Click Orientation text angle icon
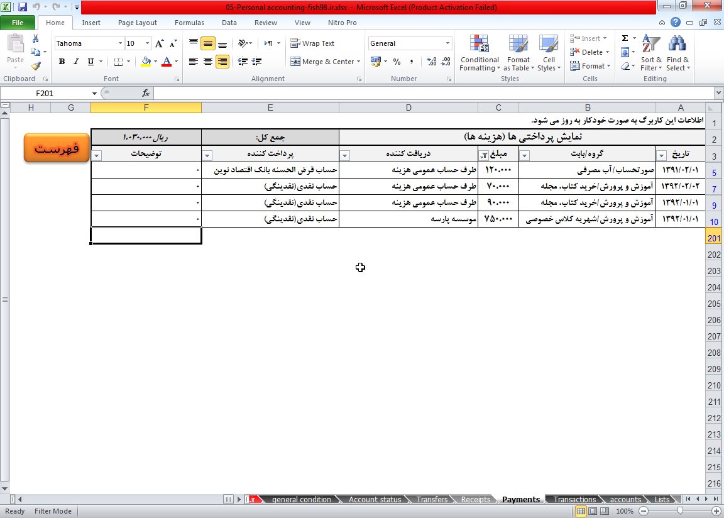The image size is (724, 518). tap(243, 43)
